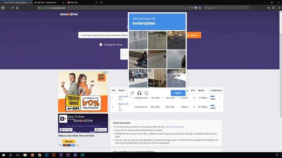Open the essp file link in row 1

click(123, 97)
